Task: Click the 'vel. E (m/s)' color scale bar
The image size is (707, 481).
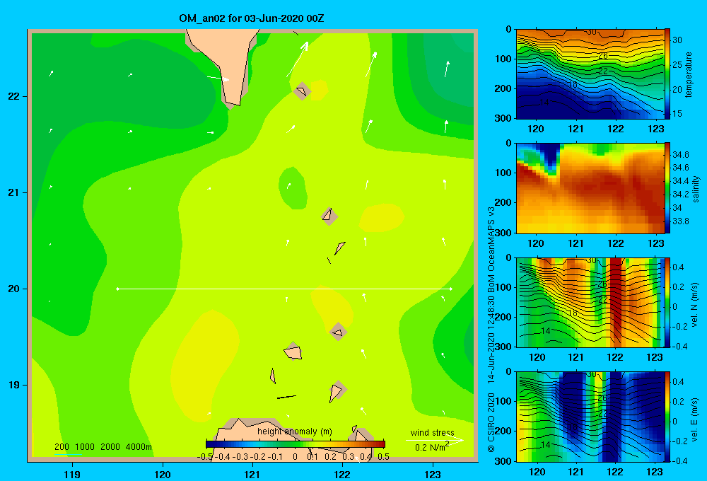Action: [667, 416]
